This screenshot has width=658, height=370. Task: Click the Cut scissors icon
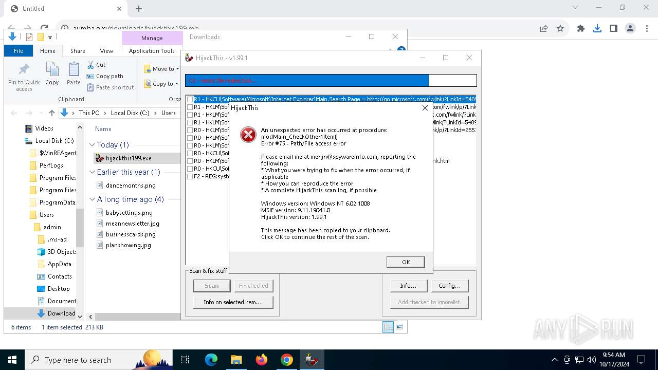tap(90, 65)
